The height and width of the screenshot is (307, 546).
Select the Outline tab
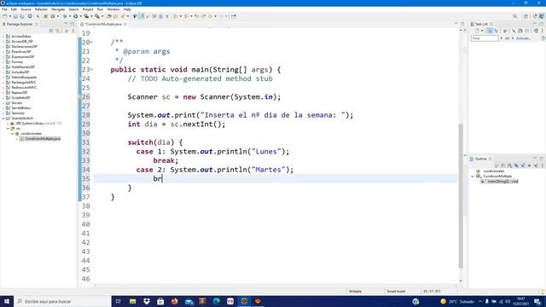(x=480, y=159)
